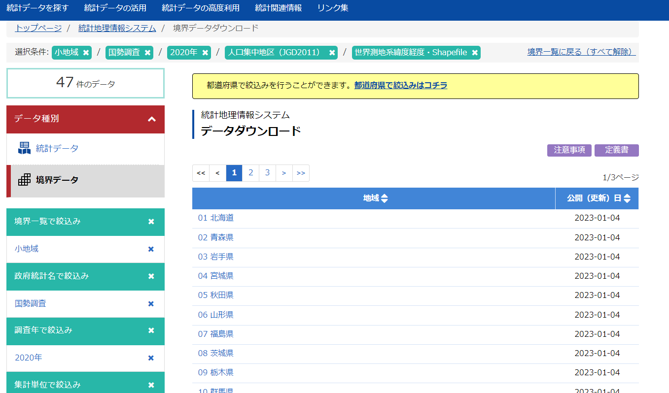This screenshot has width=669, height=393.
Task: Click 1/3ページ page indicator text
Action: [x=621, y=177]
